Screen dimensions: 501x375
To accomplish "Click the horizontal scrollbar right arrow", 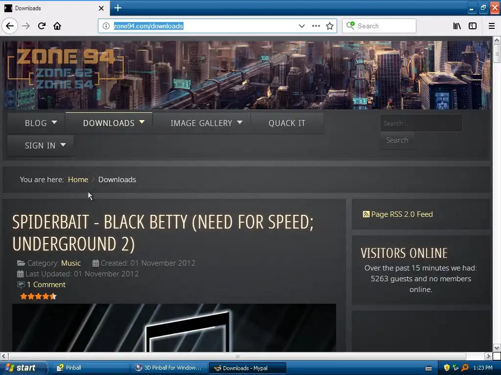I will [488, 356].
